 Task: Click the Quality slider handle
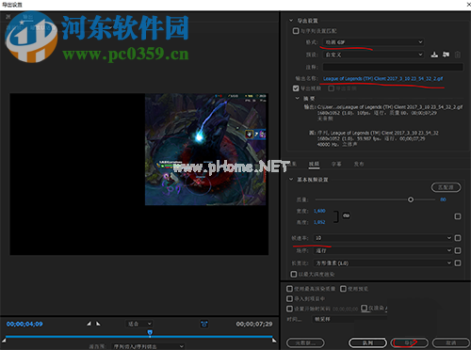point(411,199)
